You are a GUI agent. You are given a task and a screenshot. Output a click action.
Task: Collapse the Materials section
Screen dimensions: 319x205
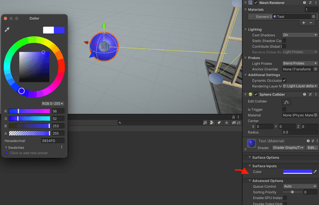click(246, 10)
